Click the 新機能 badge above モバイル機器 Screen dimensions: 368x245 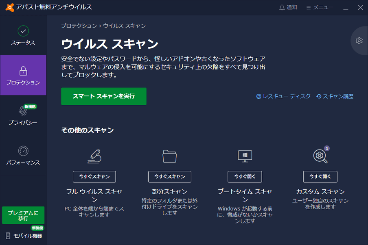point(37,228)
